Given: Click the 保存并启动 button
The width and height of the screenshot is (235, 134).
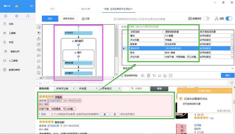Looking at the screenshot, I should (69, 18).
